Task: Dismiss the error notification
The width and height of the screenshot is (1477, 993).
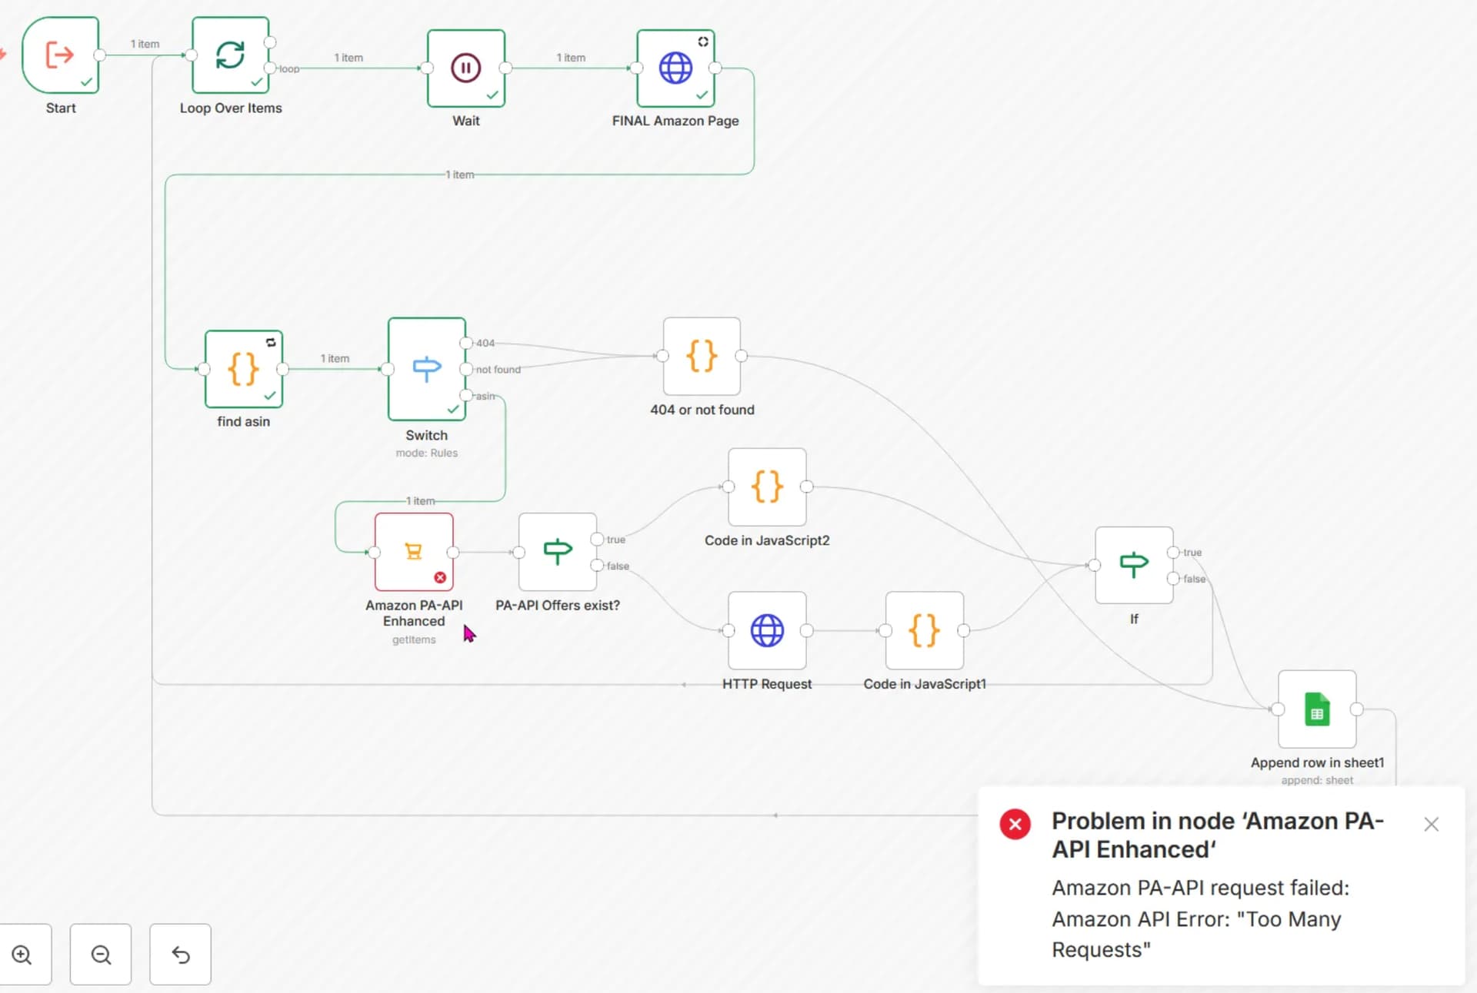Action: click(1431, 825)
